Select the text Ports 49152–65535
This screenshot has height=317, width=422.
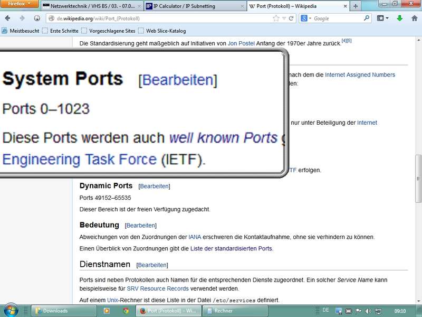tap(105, 198)
